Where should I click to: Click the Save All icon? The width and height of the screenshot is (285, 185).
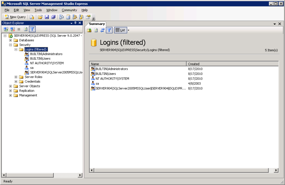click(53, 17)
